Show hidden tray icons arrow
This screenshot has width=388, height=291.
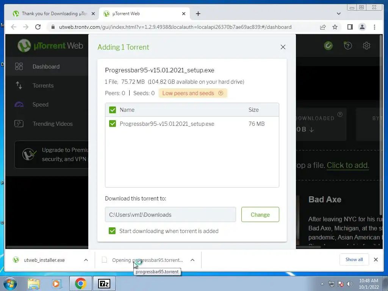[322, 284]
